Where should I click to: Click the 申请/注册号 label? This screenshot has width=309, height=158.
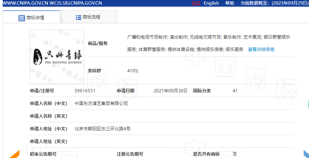pyautogui.click(x=42, y=91)
